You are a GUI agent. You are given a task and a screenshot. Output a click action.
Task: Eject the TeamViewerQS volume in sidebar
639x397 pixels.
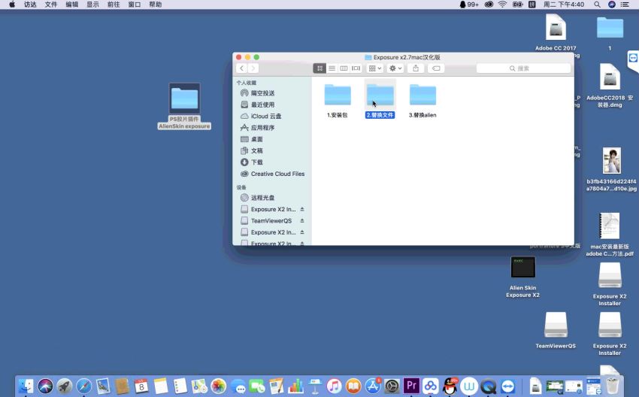pyautogui.click(x=302, y=220)
